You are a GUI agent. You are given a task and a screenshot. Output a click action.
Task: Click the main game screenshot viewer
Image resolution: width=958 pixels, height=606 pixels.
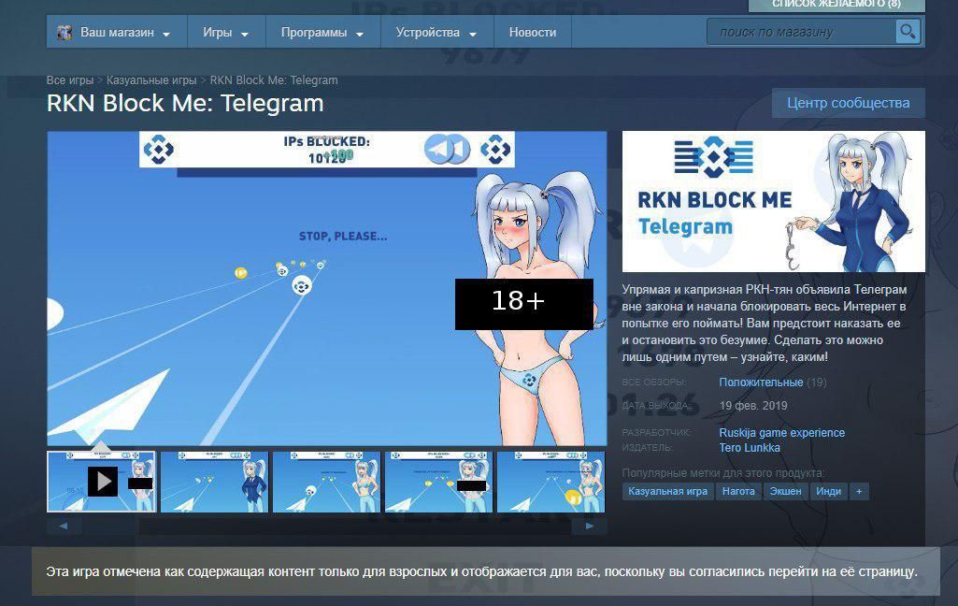[327, 288]
